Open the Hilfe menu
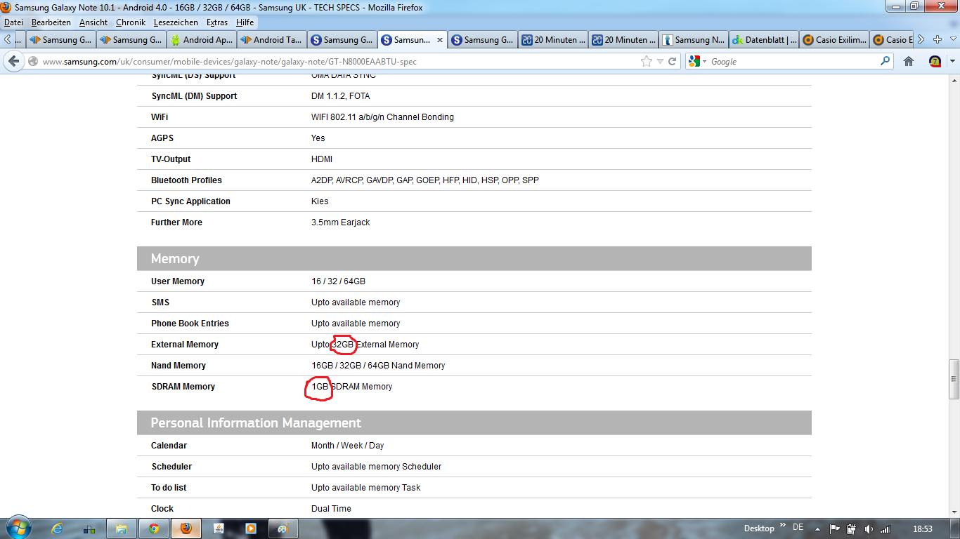This screenshot has height=539, width=960. (x=245, y=22)
